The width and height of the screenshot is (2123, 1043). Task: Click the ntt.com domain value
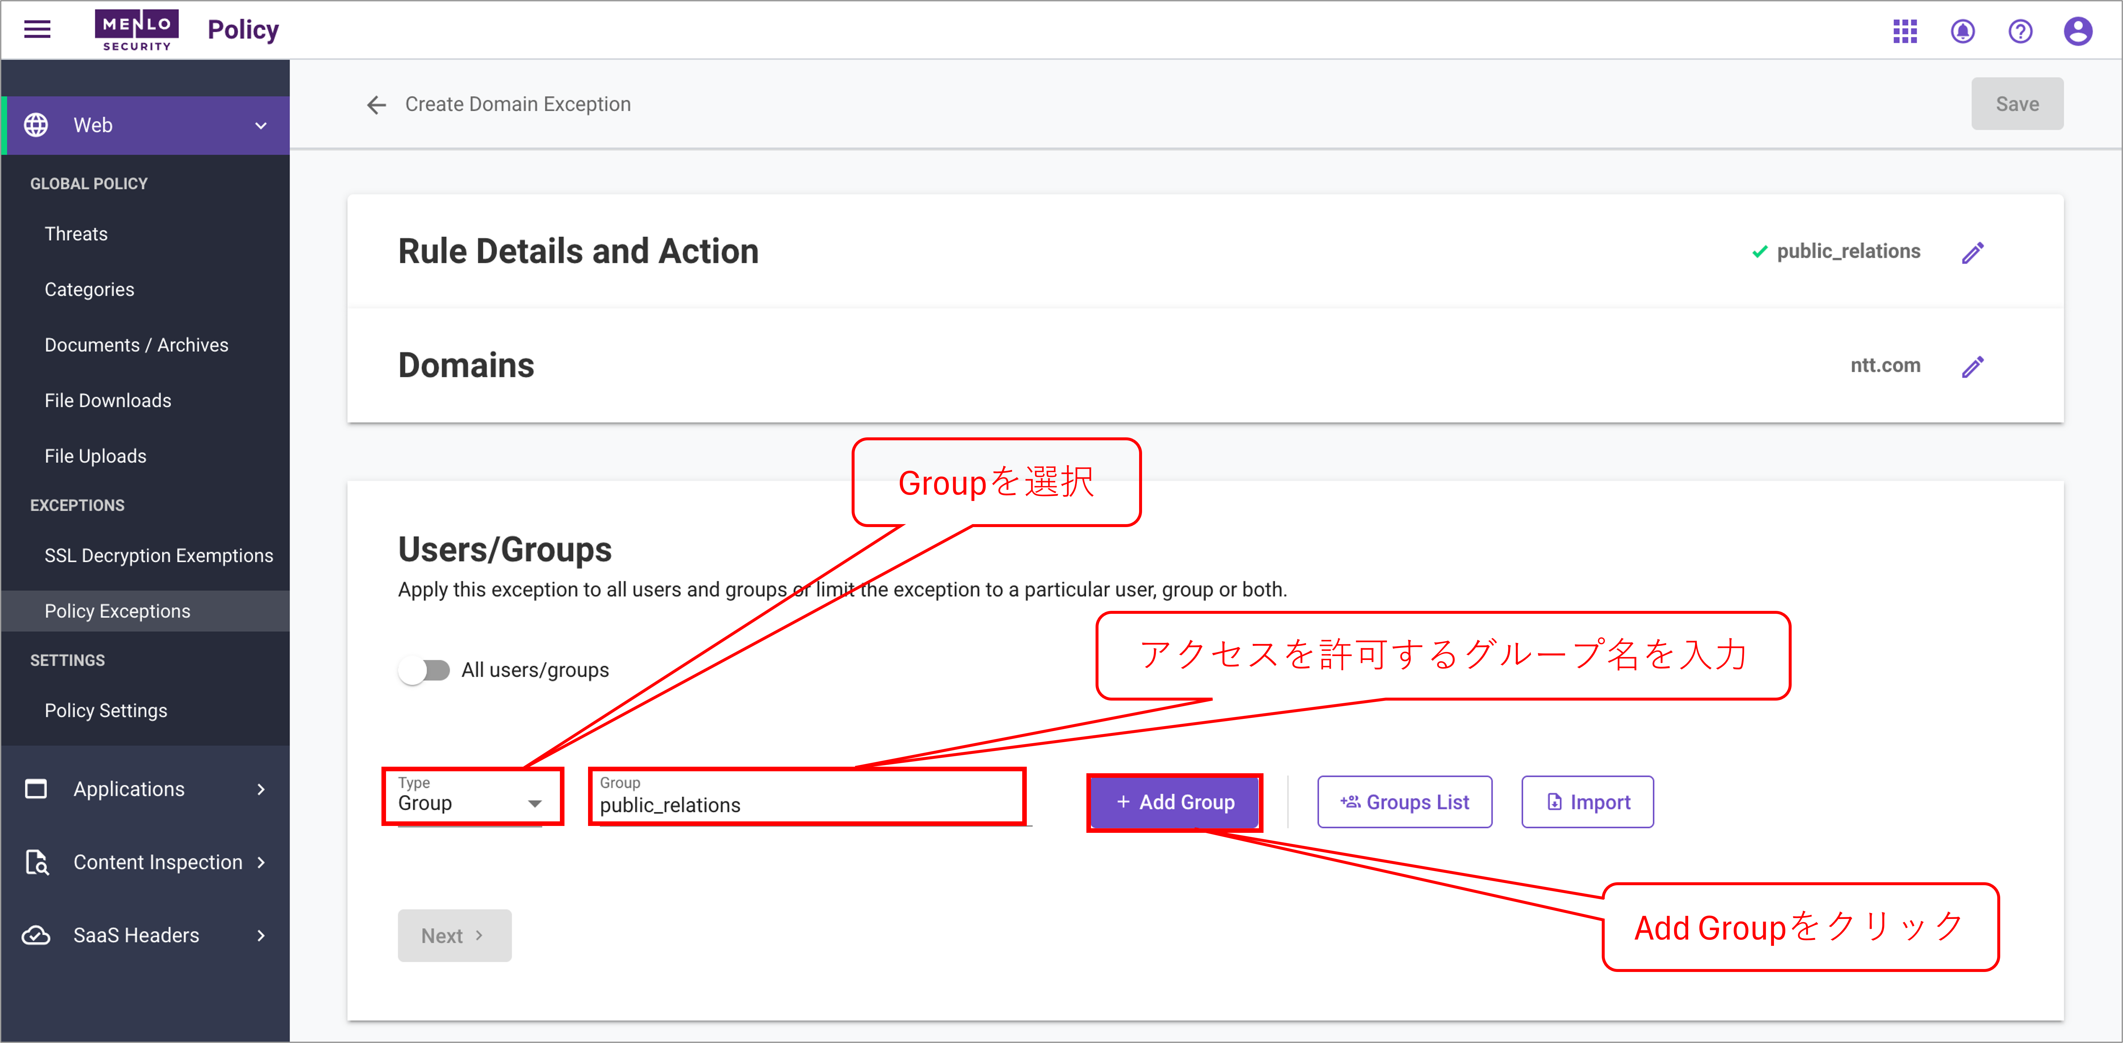click(1886, 365)
